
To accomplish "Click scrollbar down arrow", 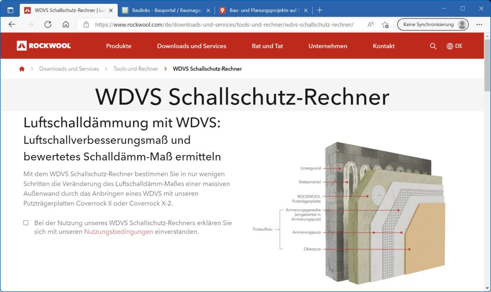I will tap(487, 288).
